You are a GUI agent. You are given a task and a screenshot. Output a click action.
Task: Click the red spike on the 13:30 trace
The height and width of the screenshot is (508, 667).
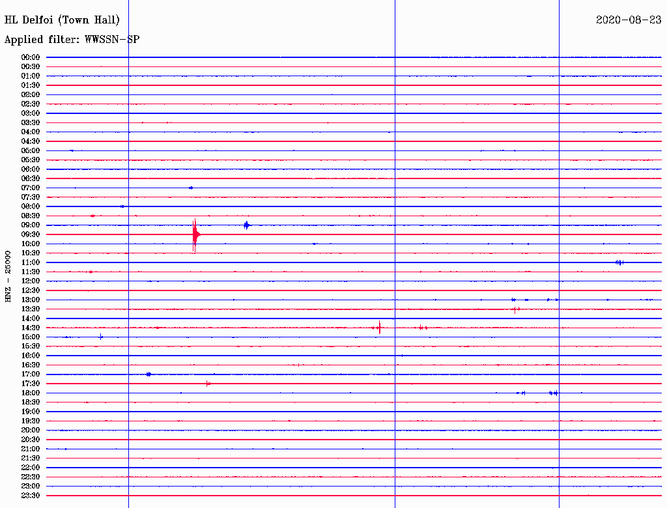[x=516, y=309]
